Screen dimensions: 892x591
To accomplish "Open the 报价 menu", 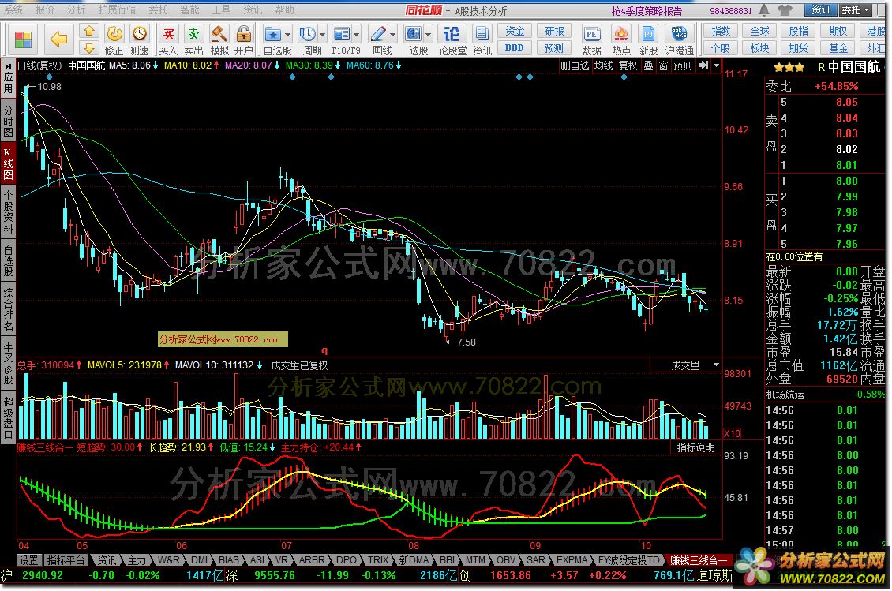I will pos(44,9).
